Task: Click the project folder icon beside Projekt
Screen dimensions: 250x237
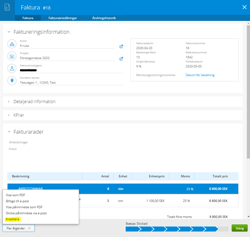Action: [x=12, y=57]
